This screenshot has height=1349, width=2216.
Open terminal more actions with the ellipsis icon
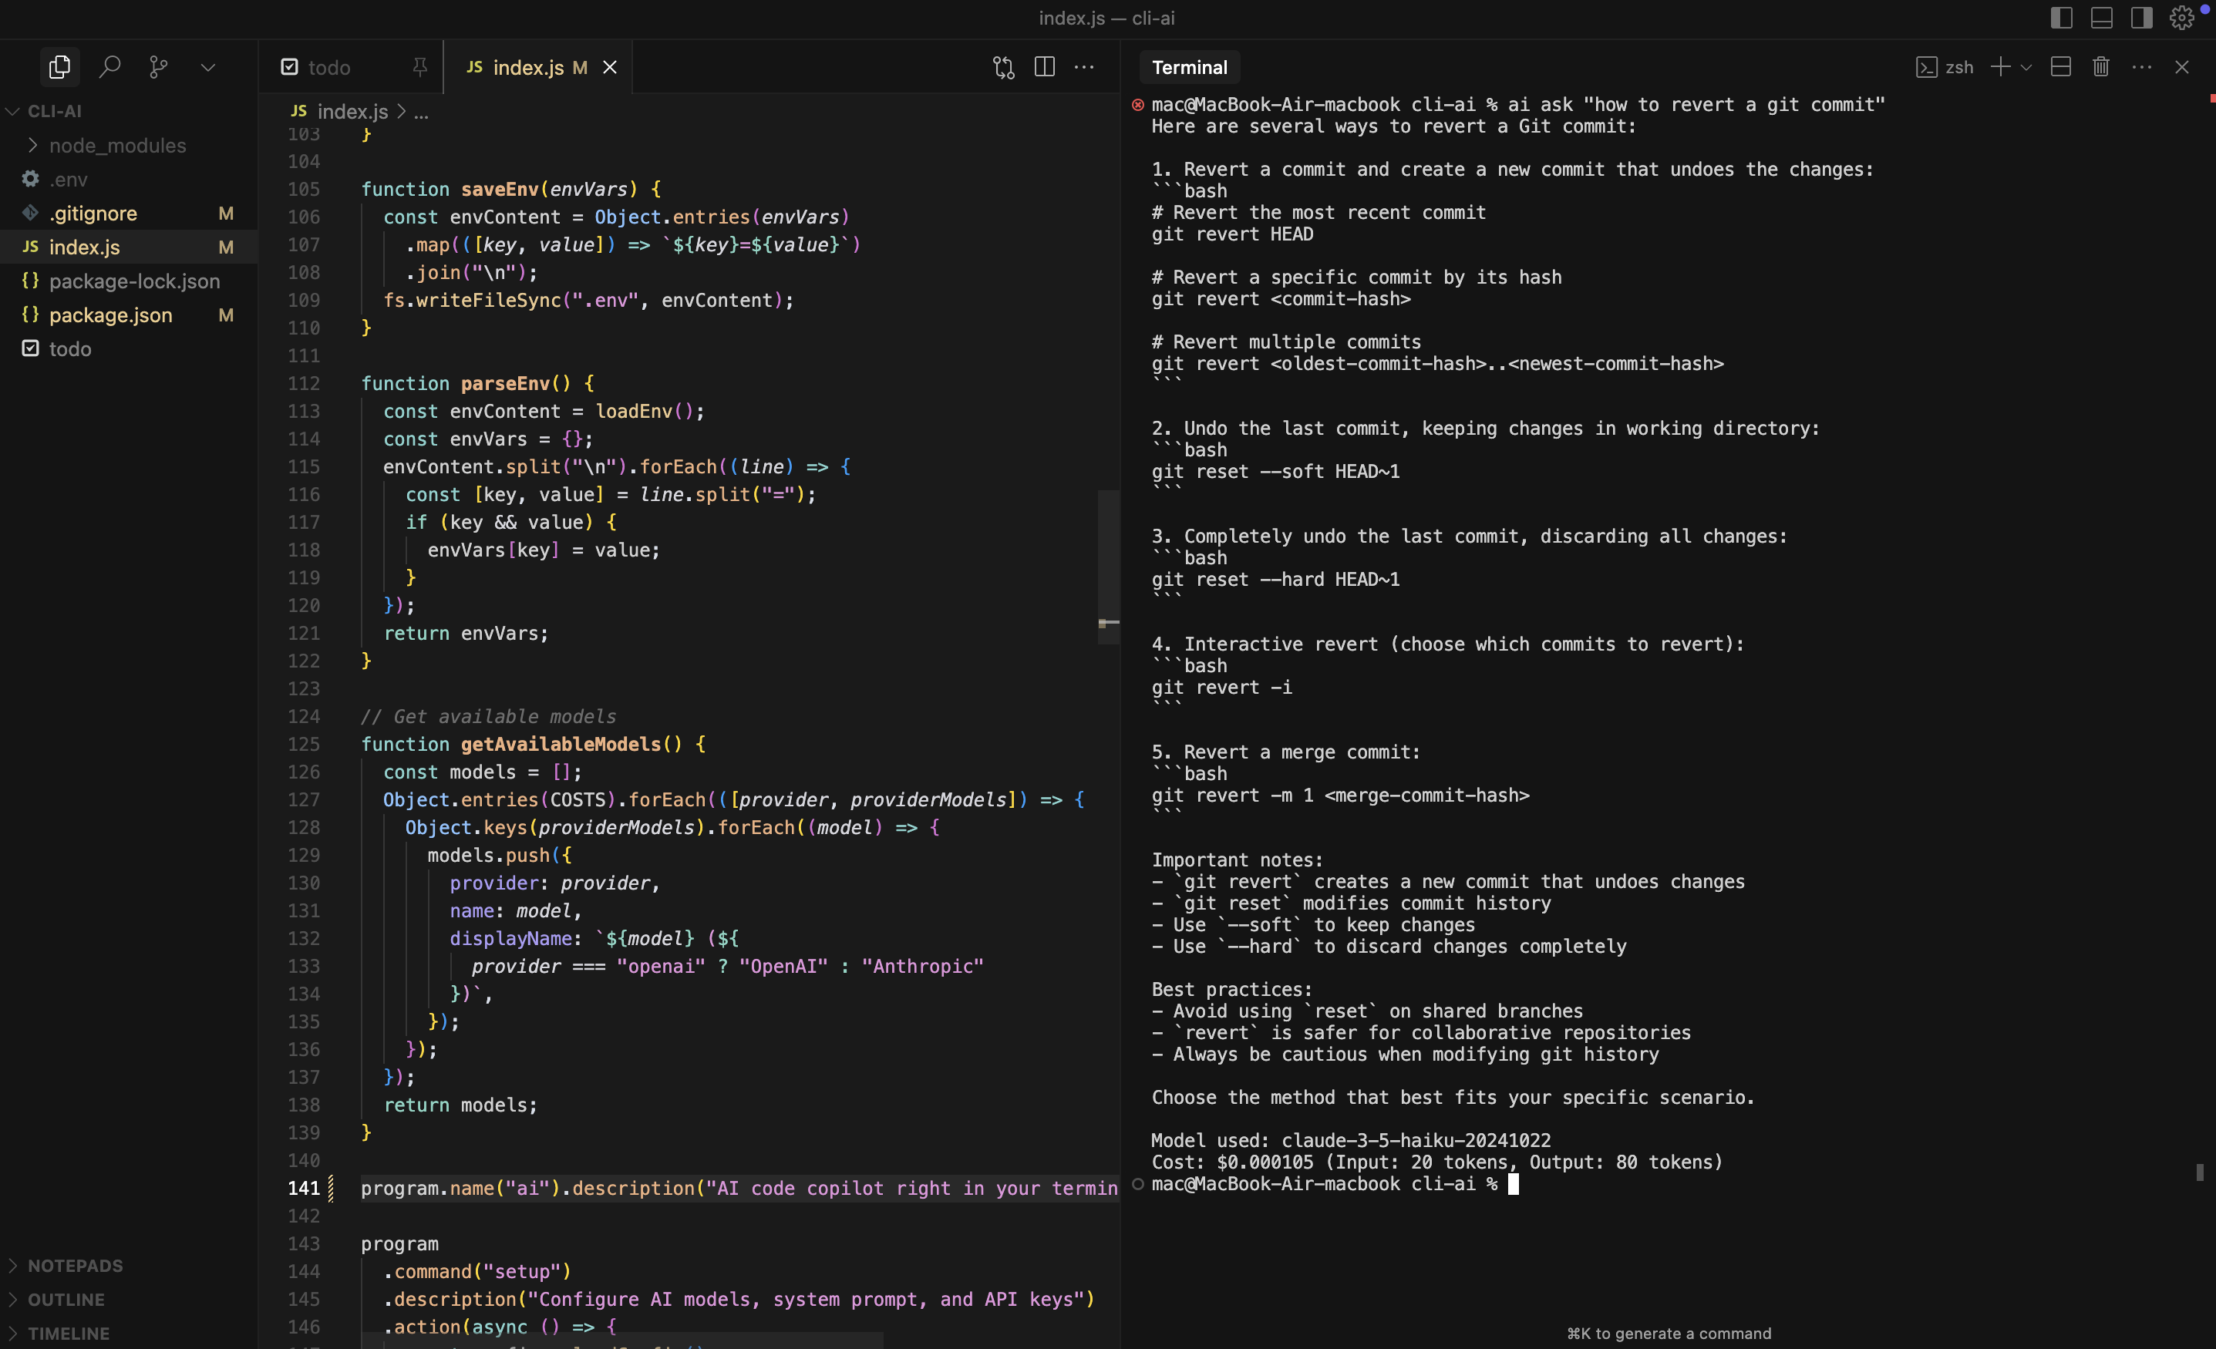point(2142,66)
